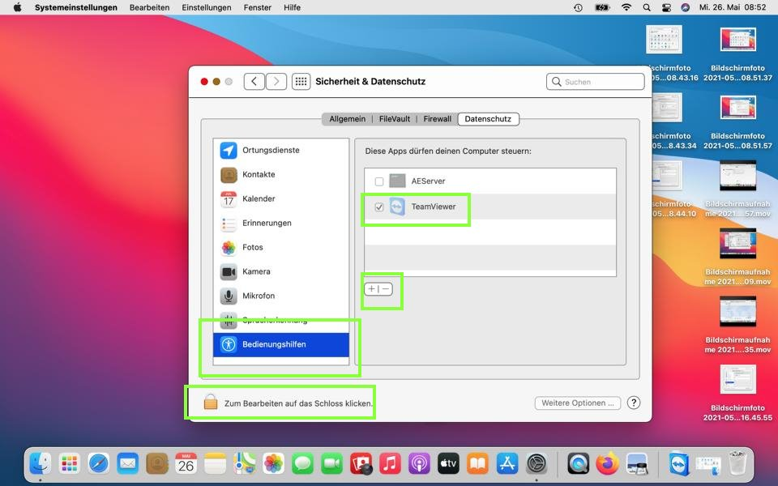Open QuickTime Player from the Dock
This screenshot has width=778, height=486.
(x=579, y=464)
